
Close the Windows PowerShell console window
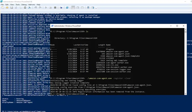[183, 26]
